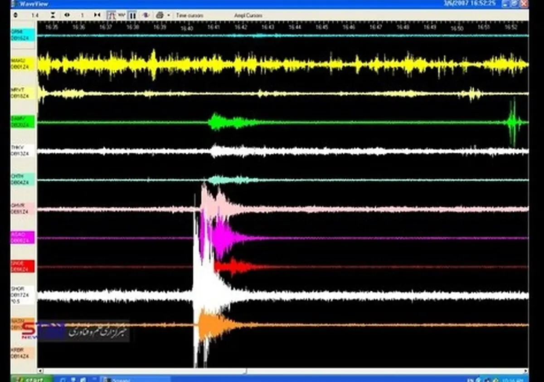544x382 pixels.
Task: Toggle the pause button in toolbar
Action: tap(132, 15)
